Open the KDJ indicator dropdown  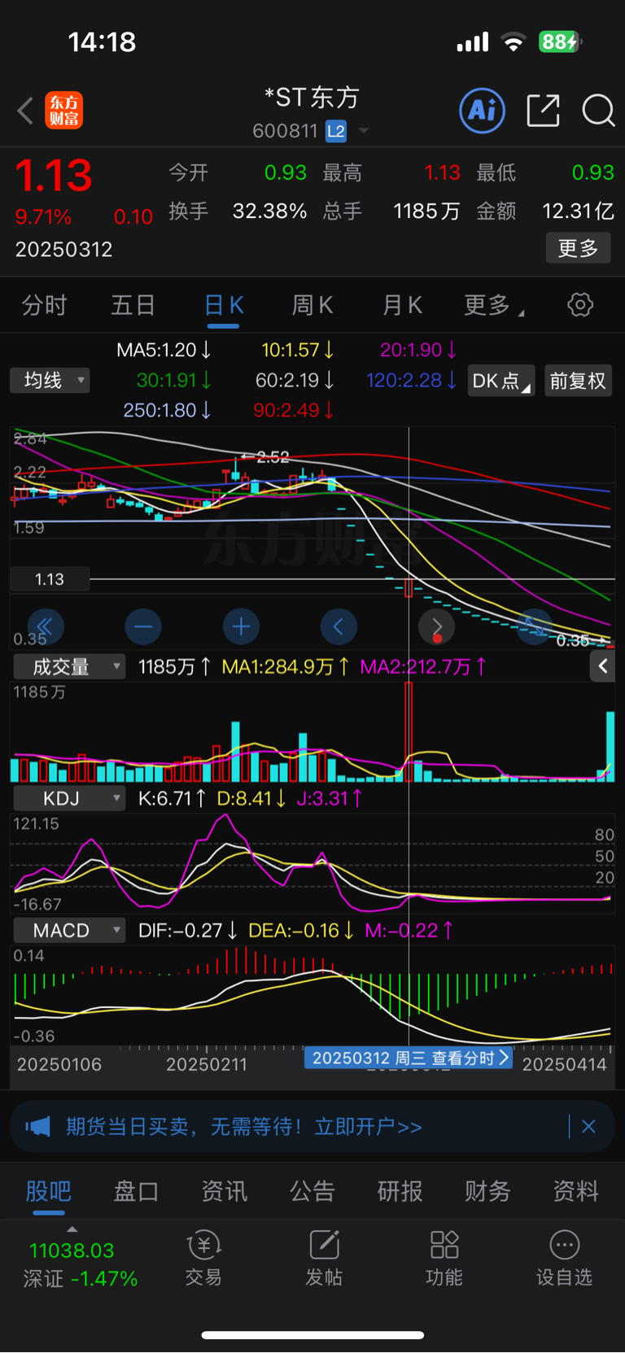pos(70,798)
